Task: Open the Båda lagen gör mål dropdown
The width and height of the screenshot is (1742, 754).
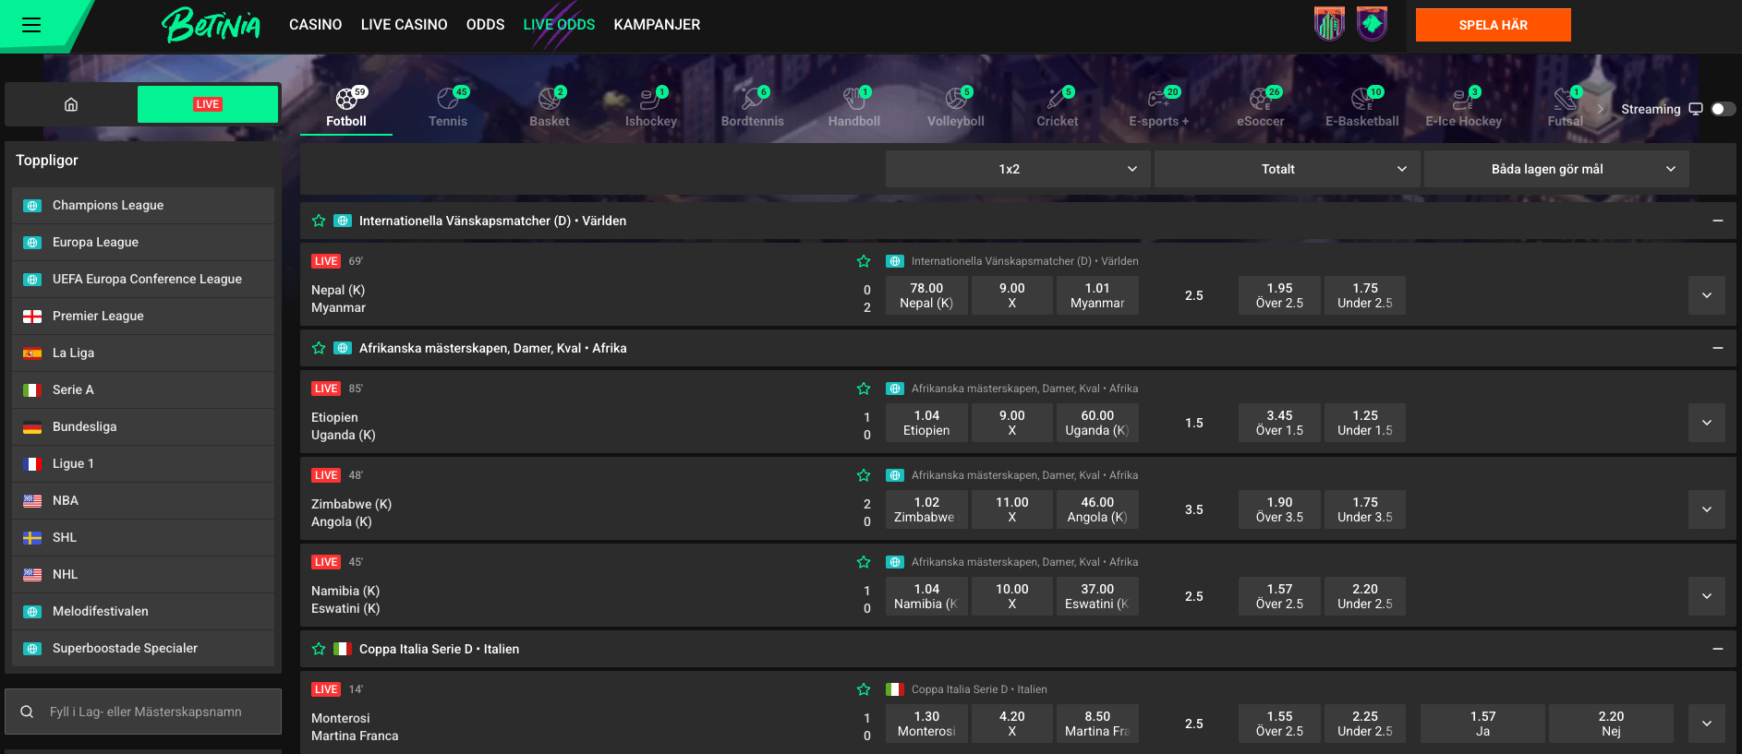Action: click(x=1556, y=169)
